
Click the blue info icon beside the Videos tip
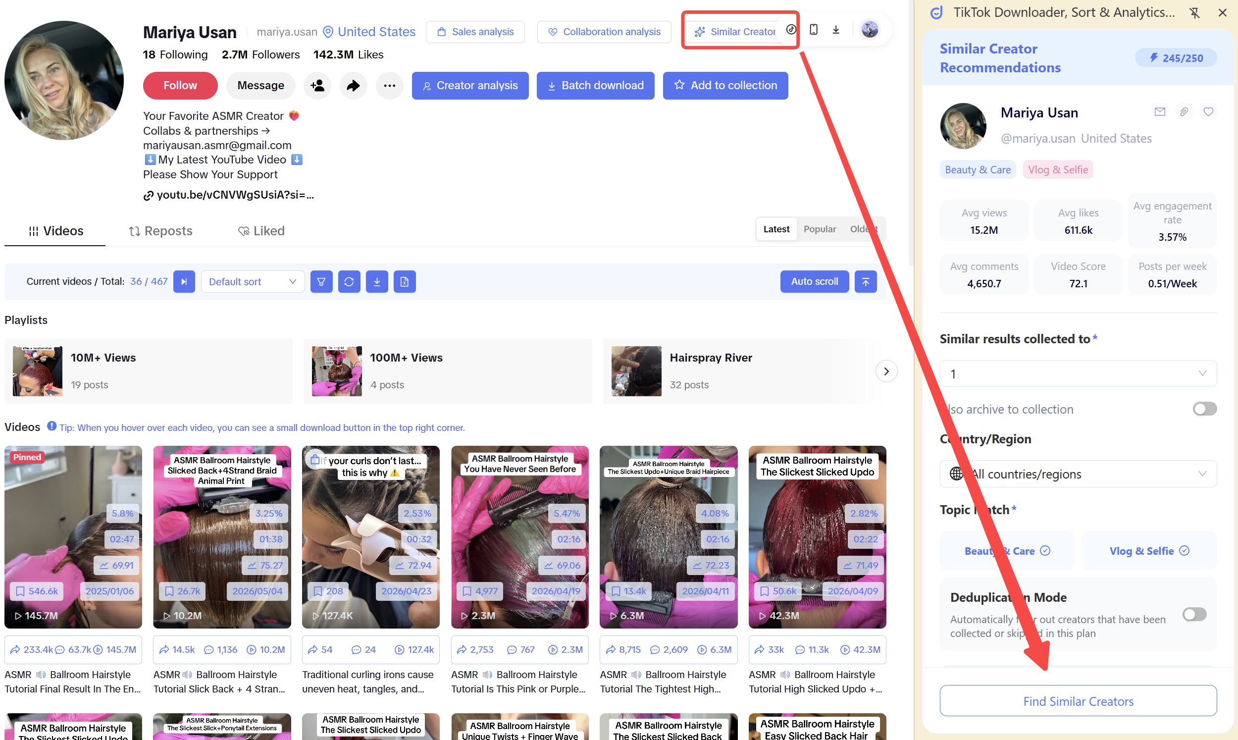pyautogui.click(x=52, y=426)
